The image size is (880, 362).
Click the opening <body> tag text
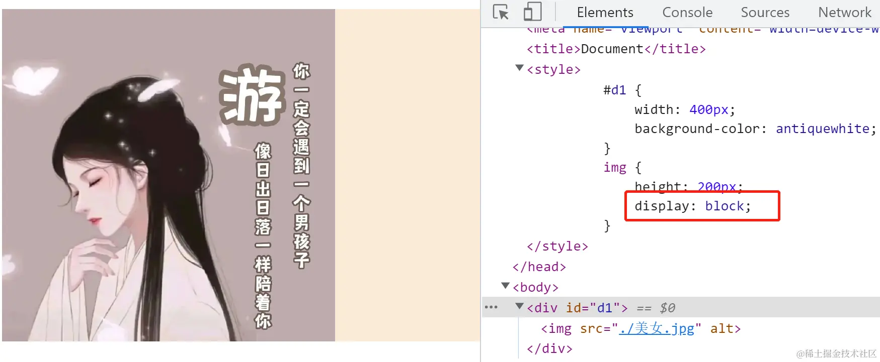coord(535,287)
